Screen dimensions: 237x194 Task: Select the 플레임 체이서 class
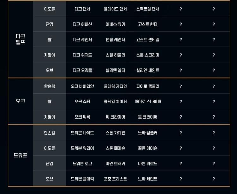point(115,102)
